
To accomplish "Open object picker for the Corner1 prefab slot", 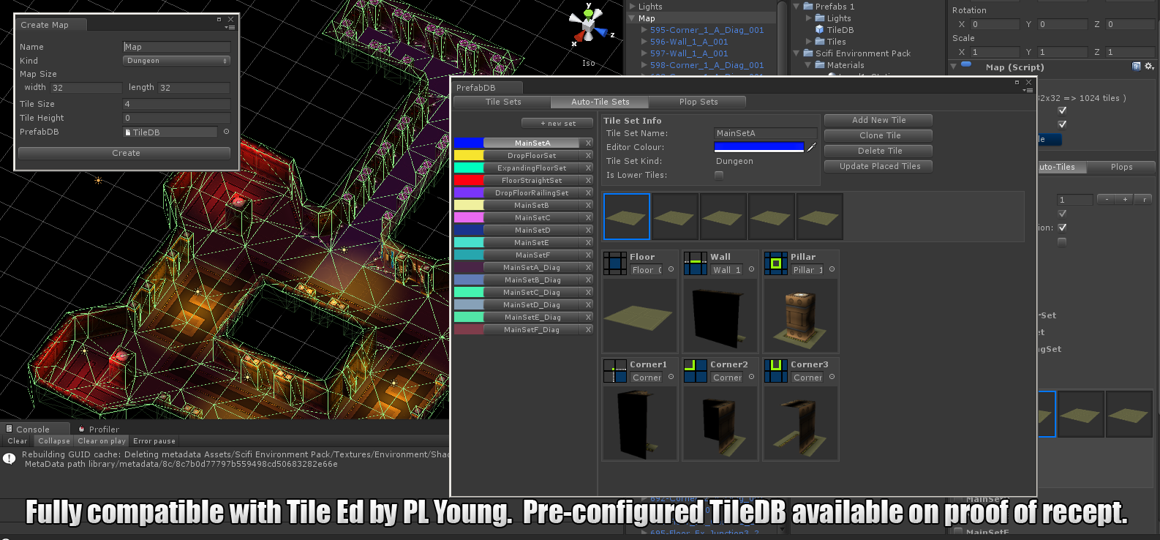I will pyautogui.click(x=671, y=377).
